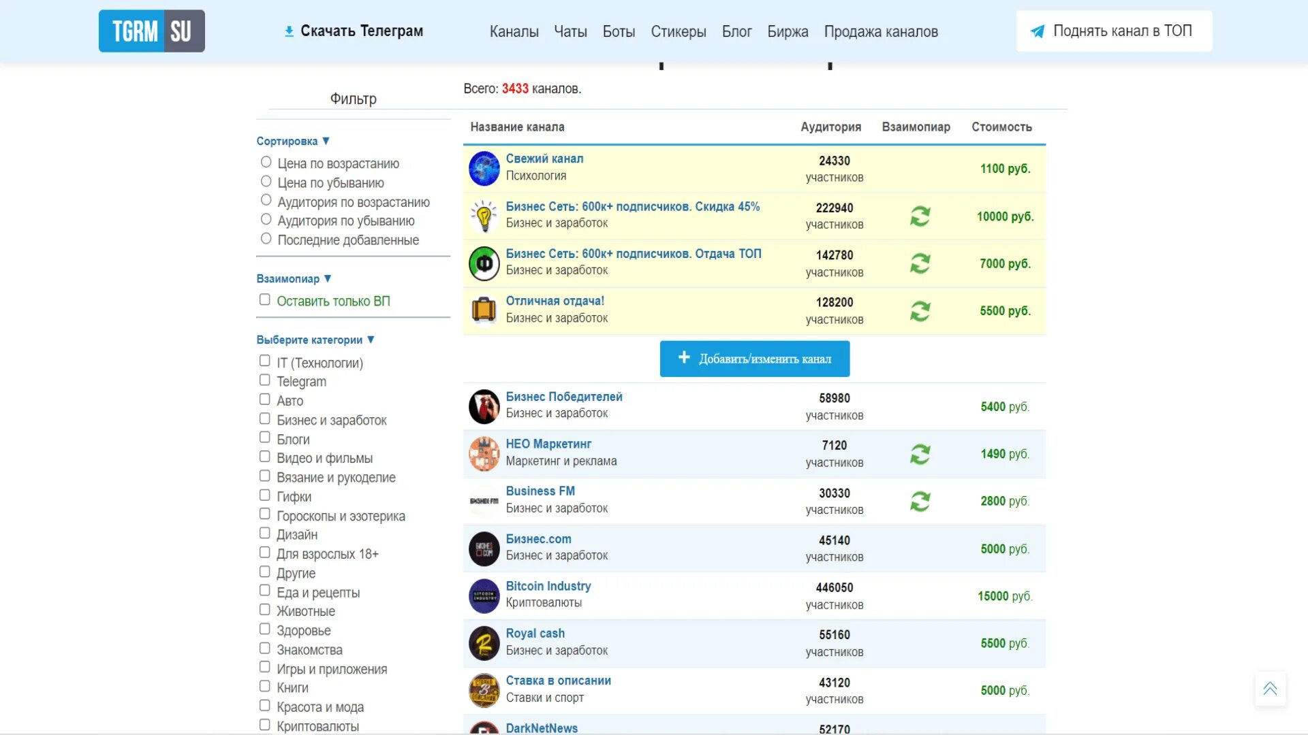Select the Последние добавленные sorting option
The height and width of the screenshot is (735, 1308).
tap(266, 239)
